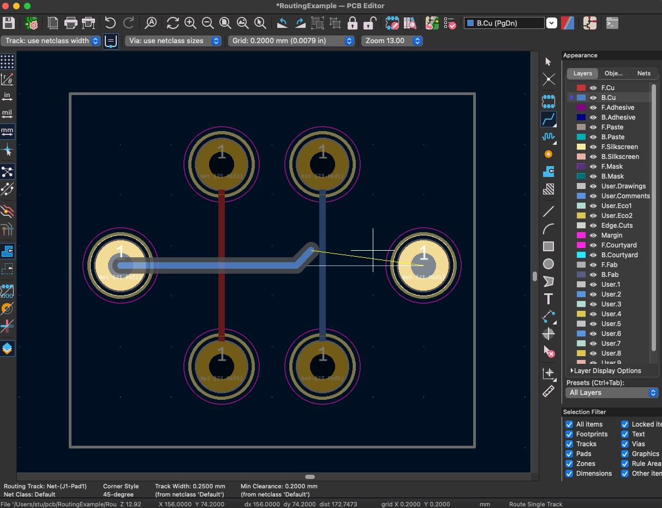Screen dimensions: 662x508
Task: Pick the Add Text tool
Action: [548, 299]
